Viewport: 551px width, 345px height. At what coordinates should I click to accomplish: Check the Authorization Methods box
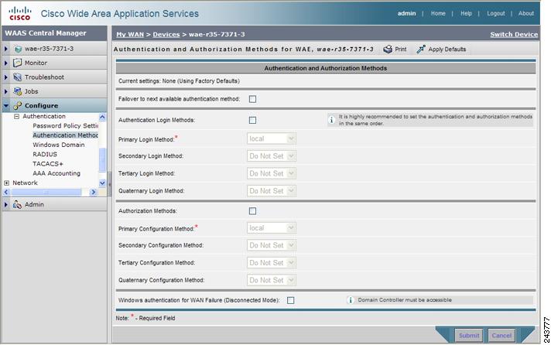pos(252,211)
